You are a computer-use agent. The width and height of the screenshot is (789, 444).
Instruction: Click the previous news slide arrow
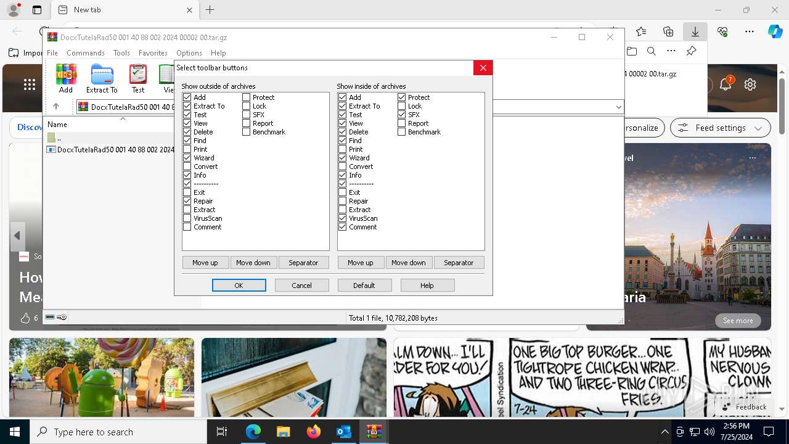[17, 236]
